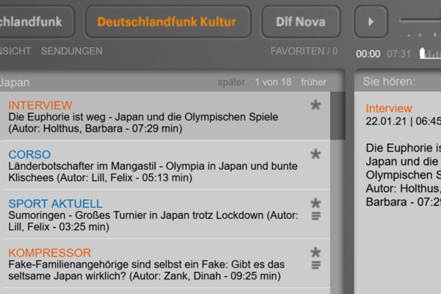Play Die Euphorie ist weg interview
The width and height of the screenshot is (441, 294).
143,123
